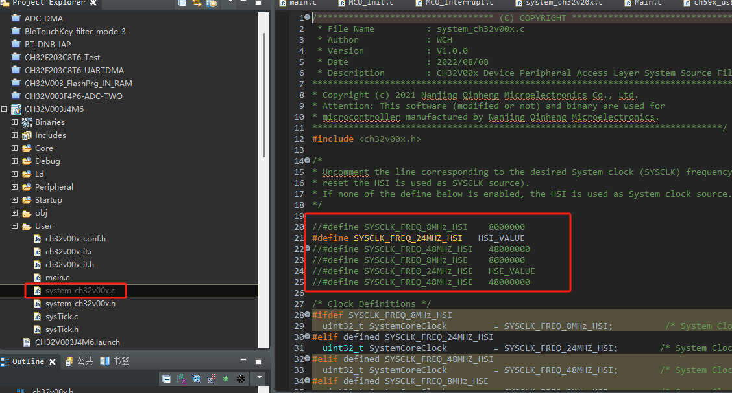Toggle fold marker at line 30
The image size is (732, 393).
pyautogui.click(x=307, y=337)
